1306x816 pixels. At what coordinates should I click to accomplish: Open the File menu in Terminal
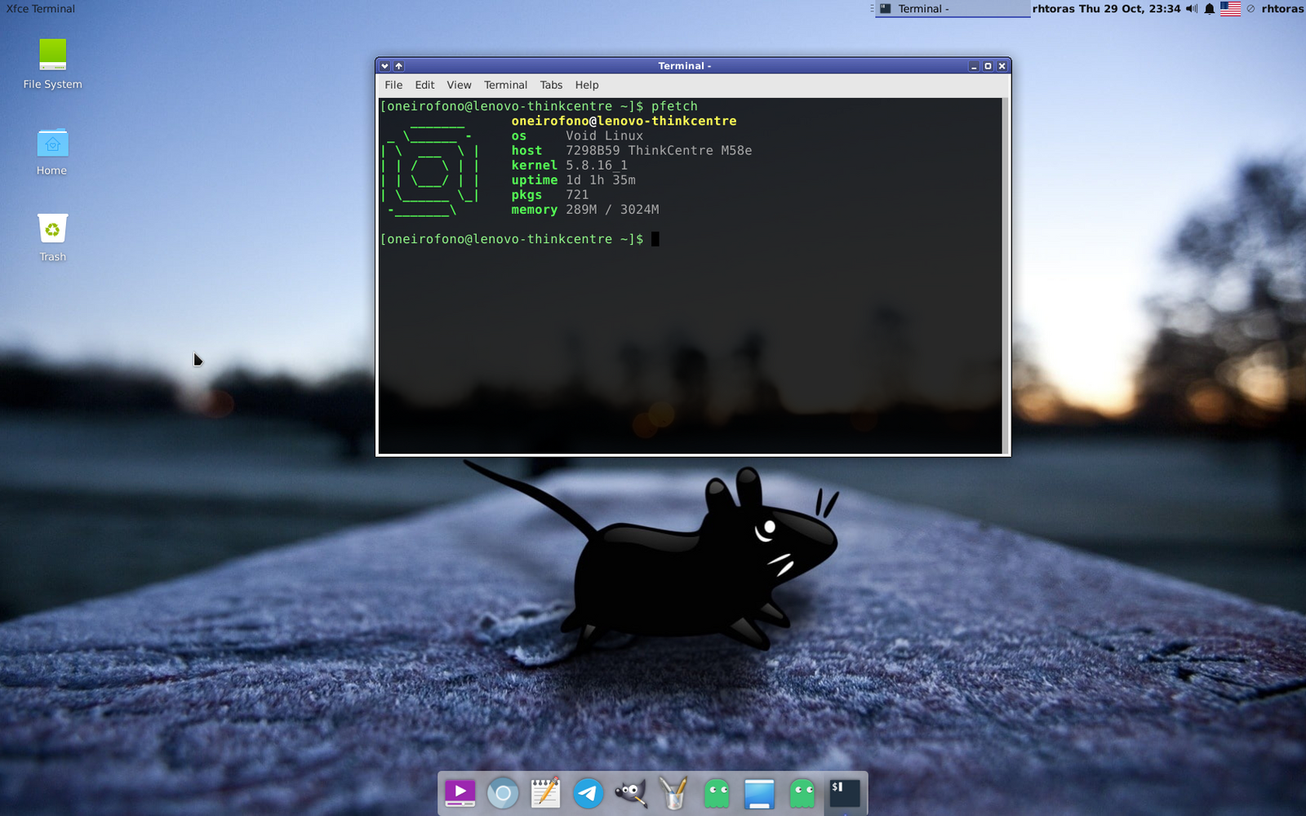(393, 85)
